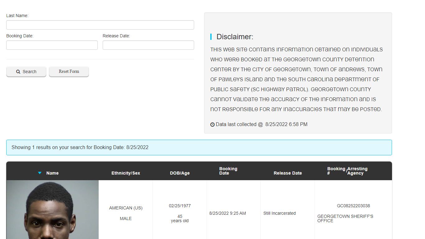Sort by the Release Date column header
The image size is (425, 239).
pyautogui.click(x=288, y=173)
